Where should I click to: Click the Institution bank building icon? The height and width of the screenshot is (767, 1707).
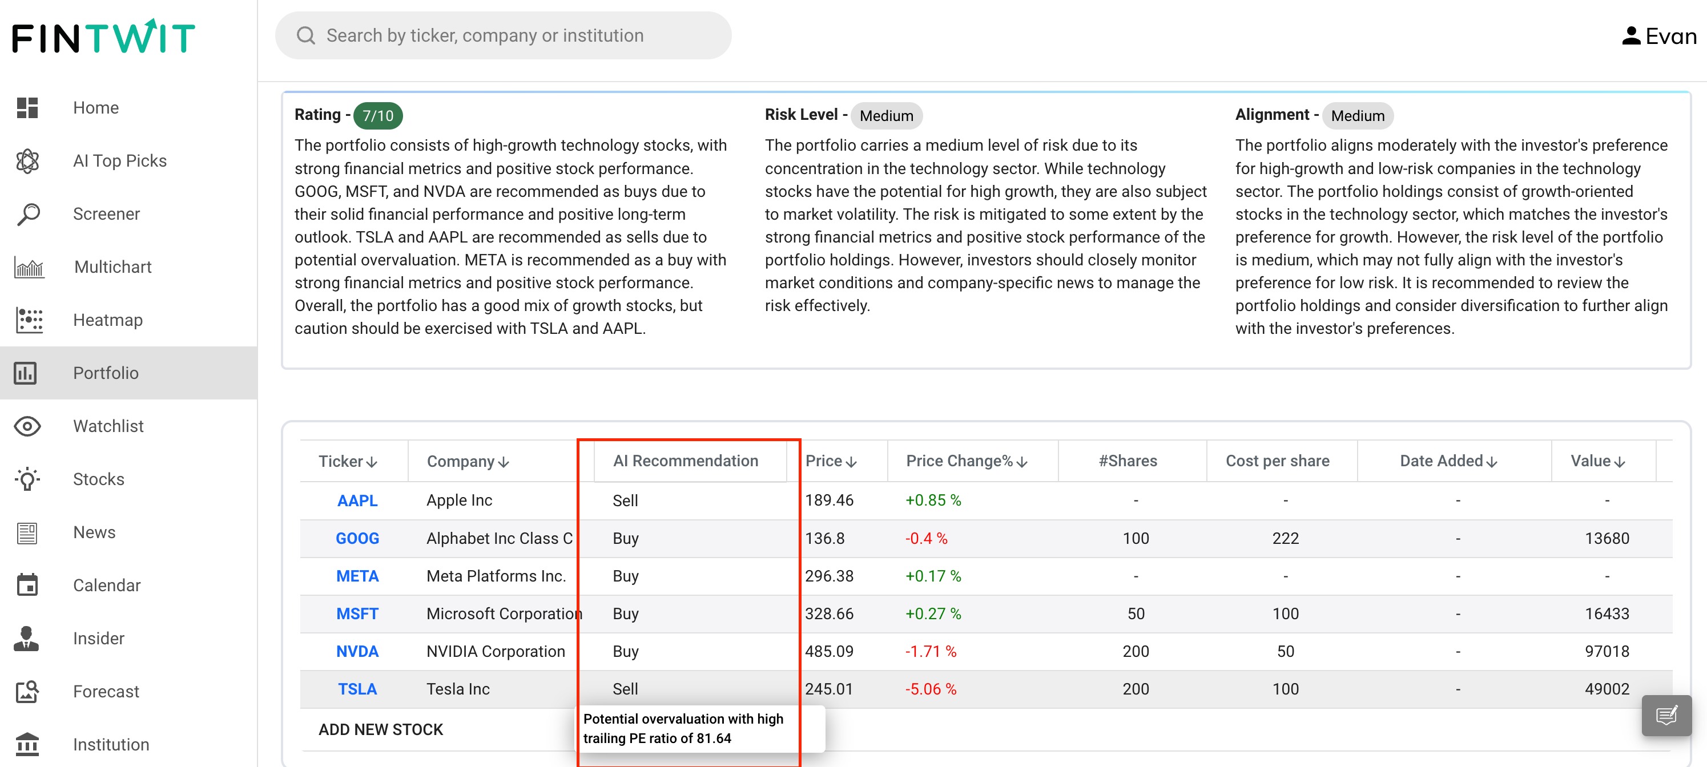point(27,745)
